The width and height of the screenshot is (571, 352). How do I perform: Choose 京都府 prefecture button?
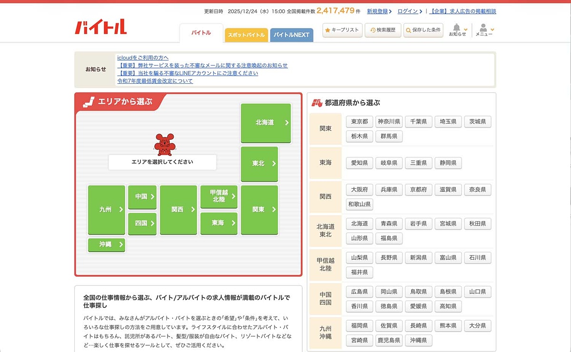click(x=418, y=190)
